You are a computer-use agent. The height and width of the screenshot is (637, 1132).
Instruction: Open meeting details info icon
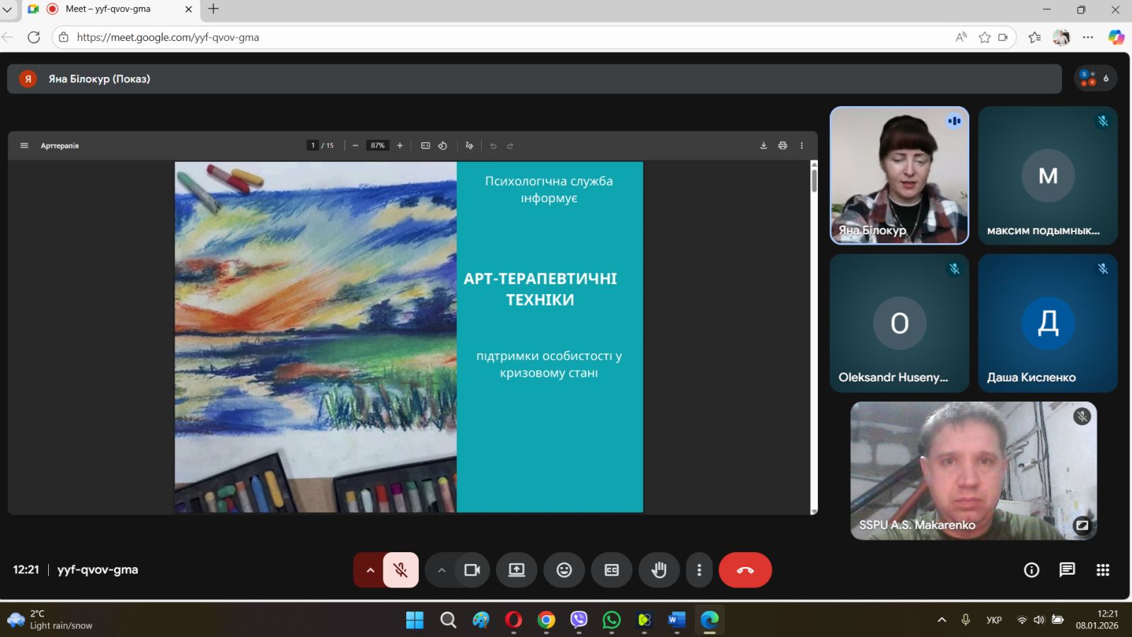(x=1032, y=570)
